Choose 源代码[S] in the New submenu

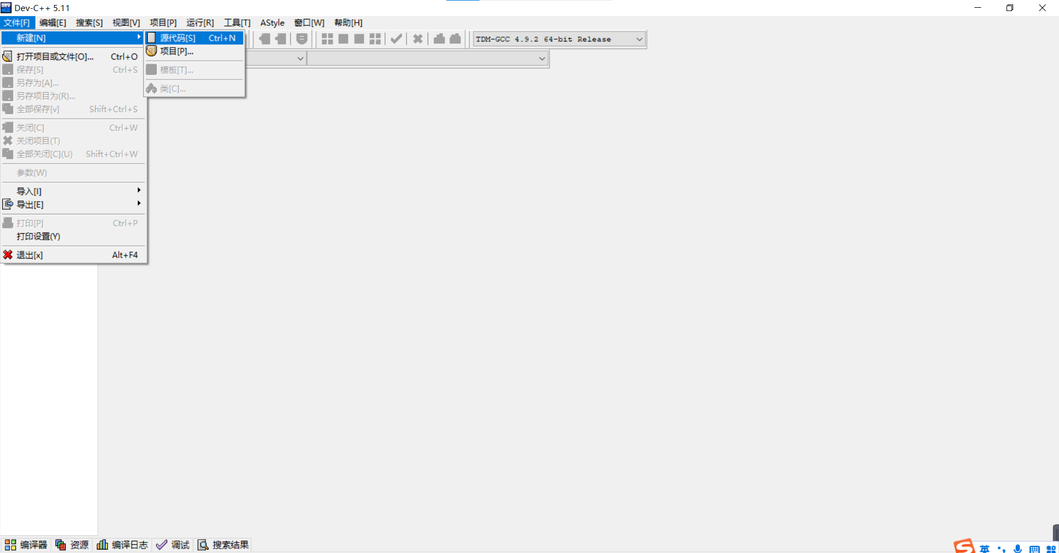coord(194,38)
